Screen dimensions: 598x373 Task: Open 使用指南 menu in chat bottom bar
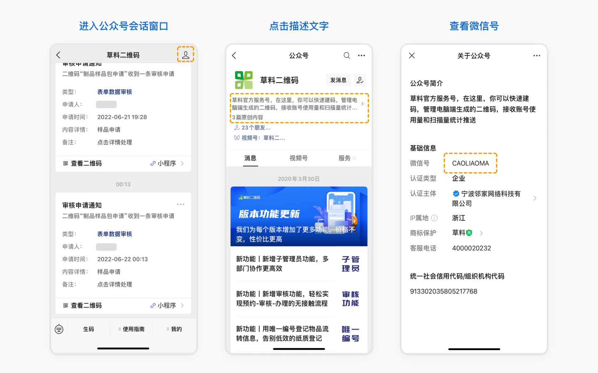tap(132, 329)
